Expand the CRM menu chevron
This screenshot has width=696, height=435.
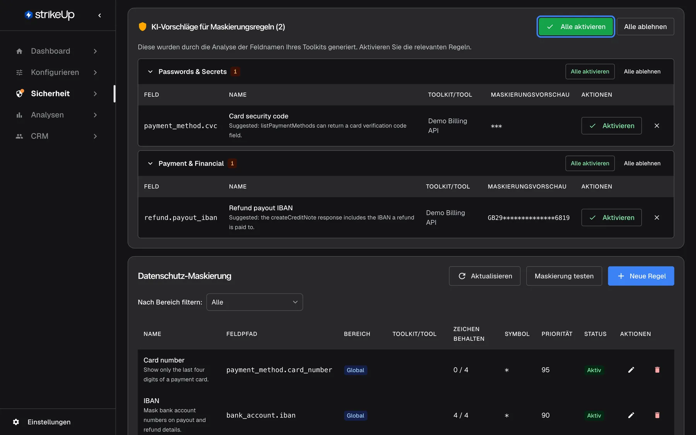pos(95,136)
